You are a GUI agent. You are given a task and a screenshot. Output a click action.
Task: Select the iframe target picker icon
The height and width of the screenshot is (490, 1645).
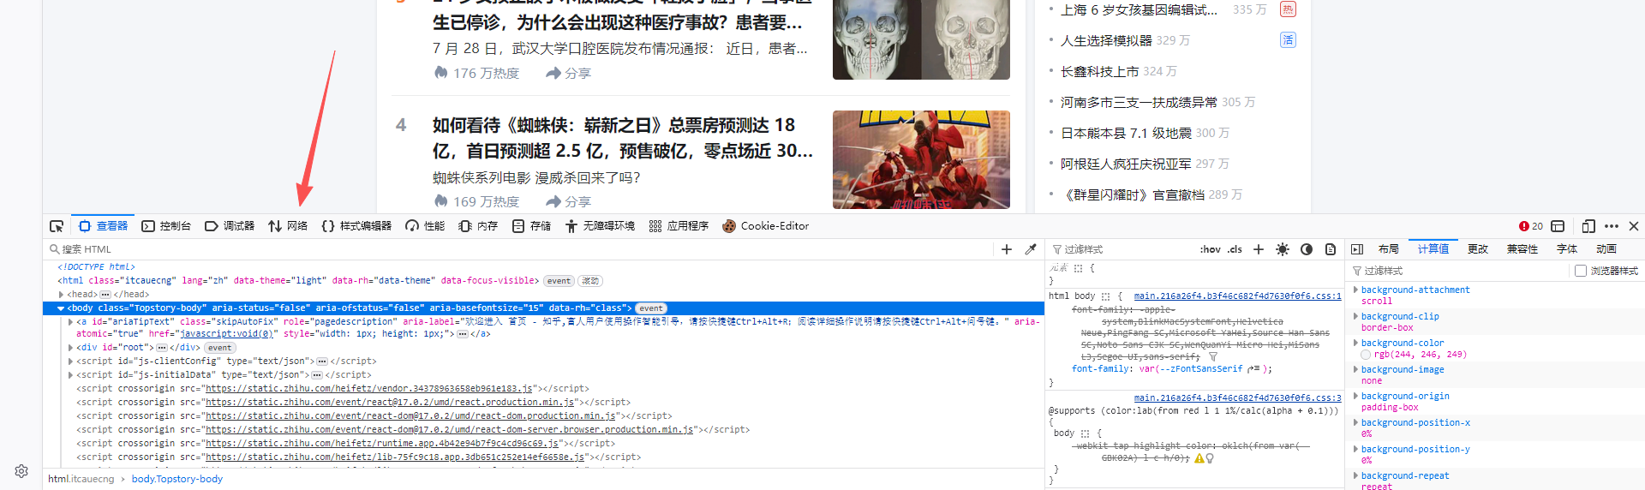[1558, 226]
